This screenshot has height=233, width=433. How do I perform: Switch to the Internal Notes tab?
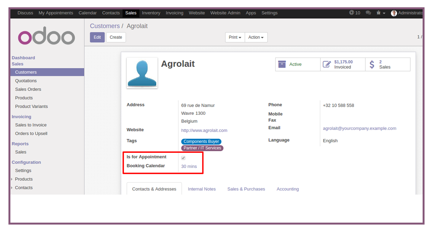[x=202, y=189]
